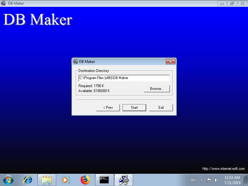Image resolution: width=248 pixels, height=186 pixels.
Task: Launch Firefox from the taskbar
Action: coord(85,180)
